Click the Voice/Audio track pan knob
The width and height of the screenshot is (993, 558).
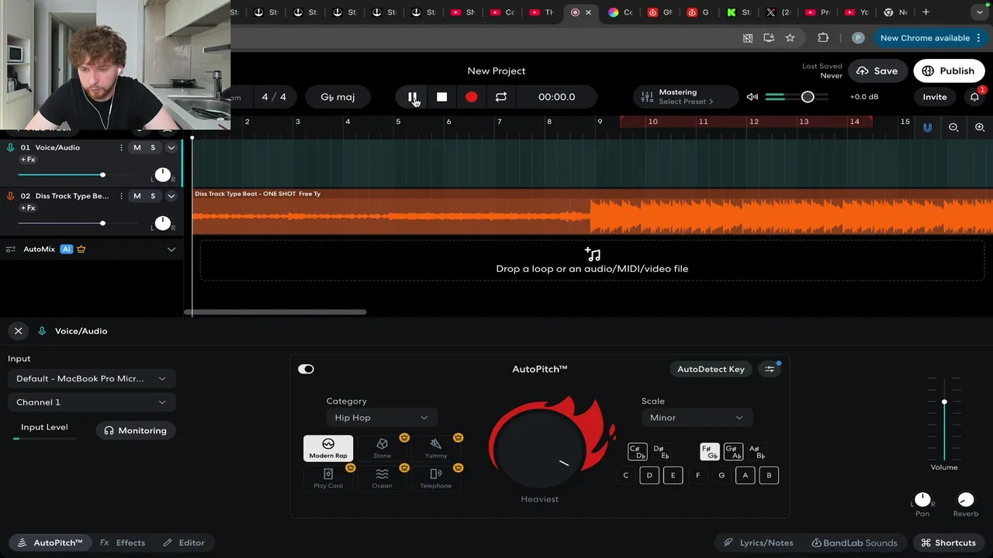pyautogui.click(x=162, y=175)
